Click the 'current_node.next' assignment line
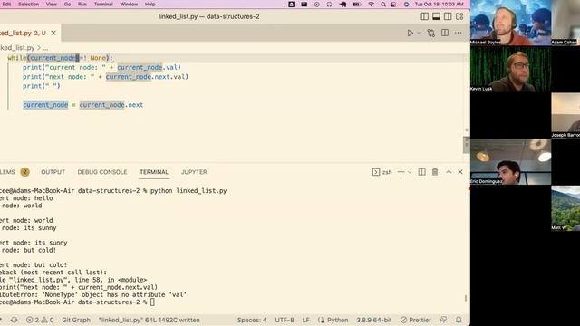This screenshot has width=580, height=326. pos(82,105)
